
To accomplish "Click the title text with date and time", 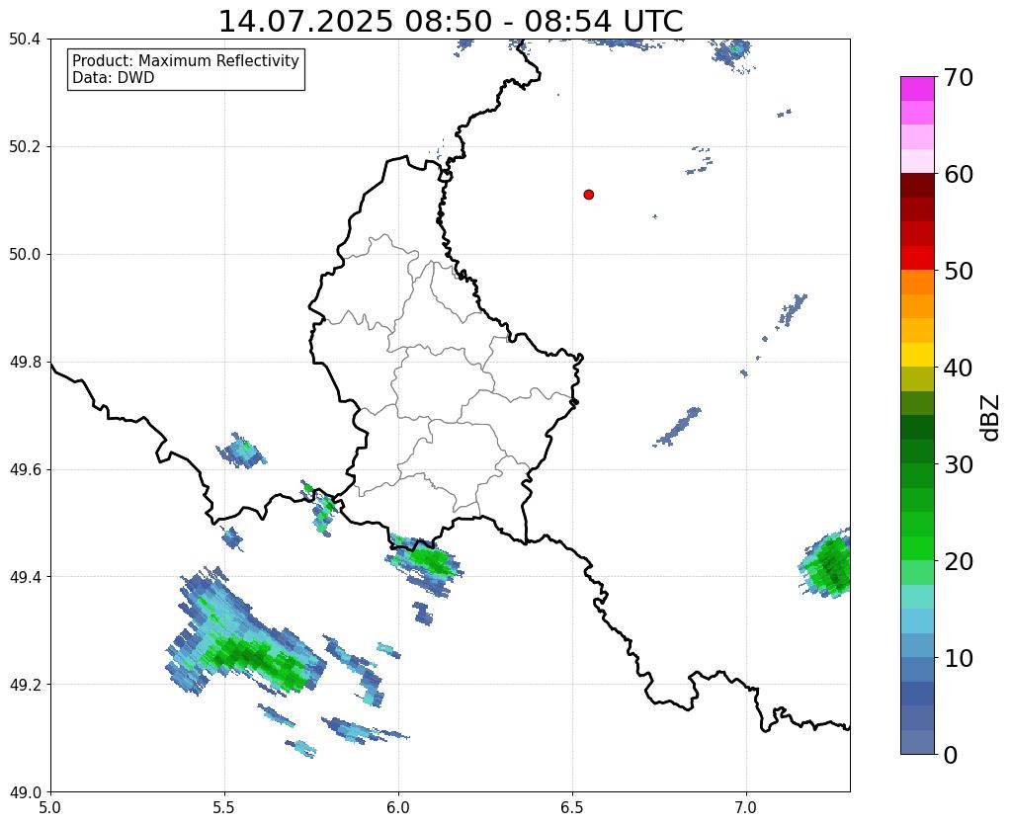I will pos(451,22).
